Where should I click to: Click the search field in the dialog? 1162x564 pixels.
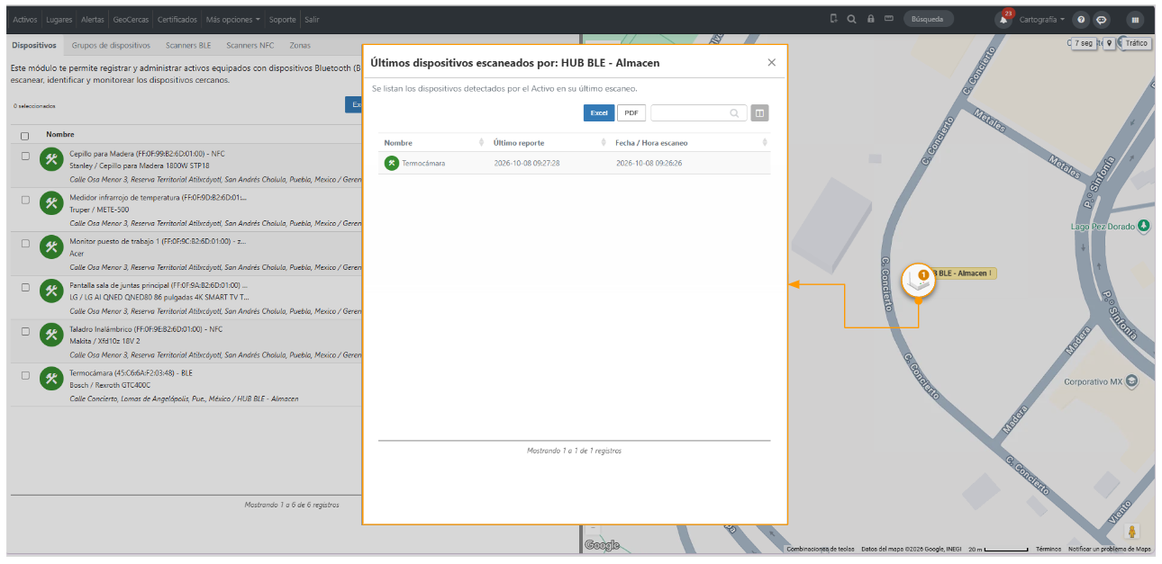pyautogui.click(x=699, y=113)
